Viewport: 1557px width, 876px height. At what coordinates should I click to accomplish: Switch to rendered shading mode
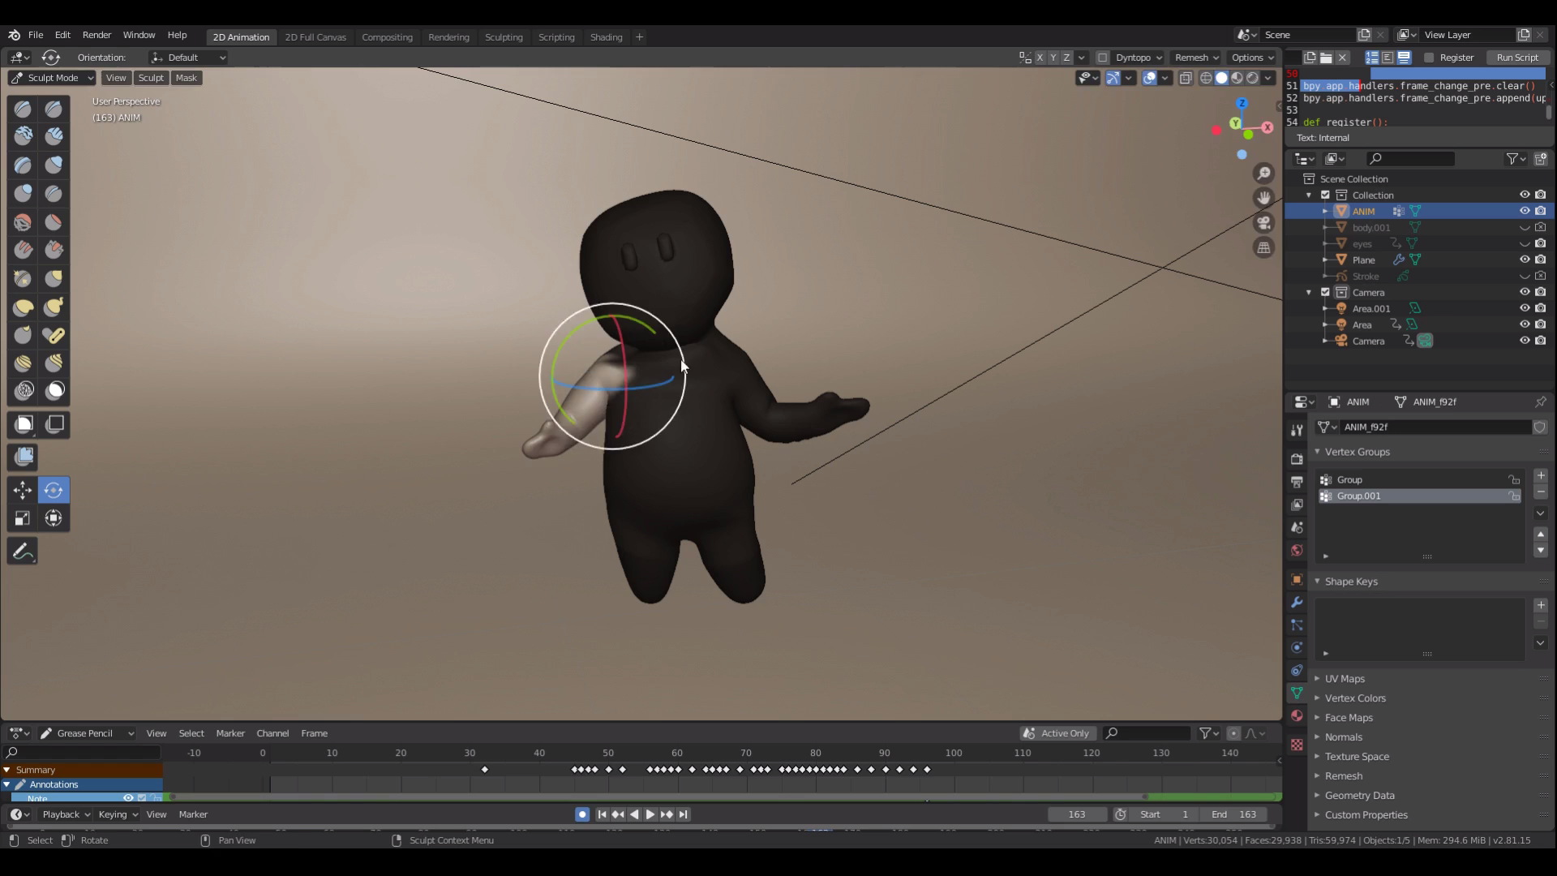1253,78
